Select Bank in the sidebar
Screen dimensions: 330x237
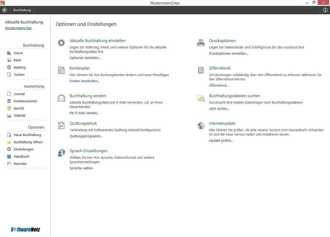tap(18, 60)
